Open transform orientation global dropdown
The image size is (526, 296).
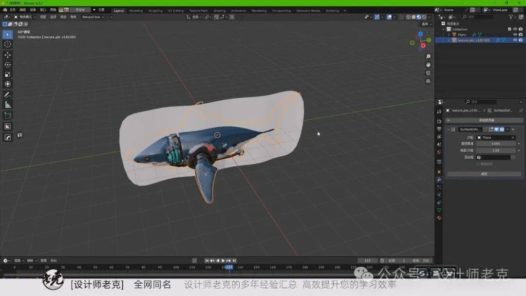pos(194,17)
